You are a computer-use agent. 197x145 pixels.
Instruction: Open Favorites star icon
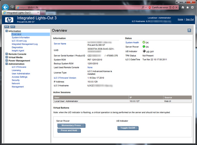point(188,7)
